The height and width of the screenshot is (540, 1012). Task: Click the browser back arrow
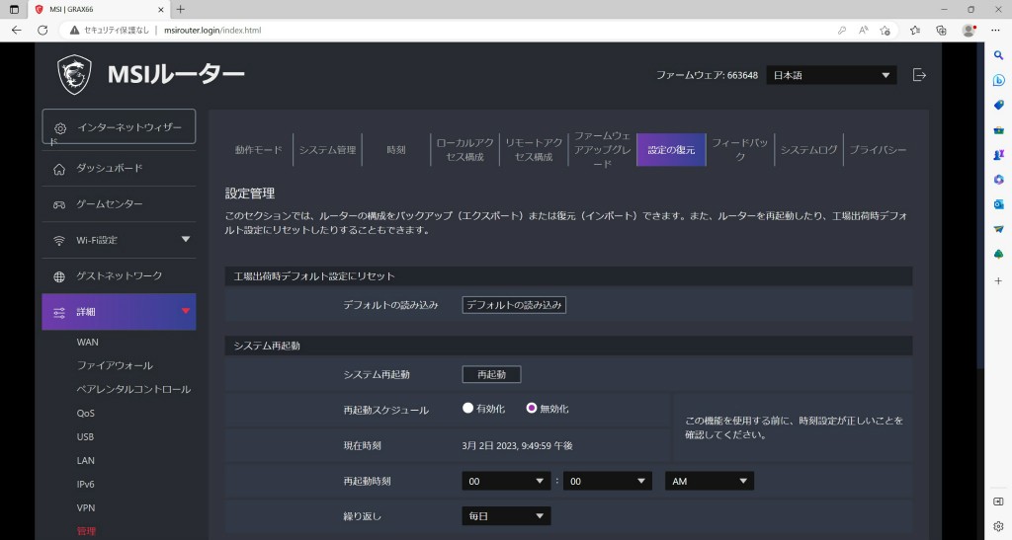[x=17, y=31]
